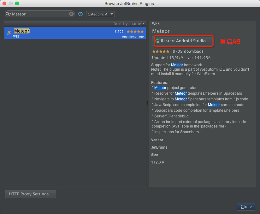Click 'one month ago' in Meteor row
The height and width of the screenshot is (214, 260).
pyautogui.click(x=133, y=37)
